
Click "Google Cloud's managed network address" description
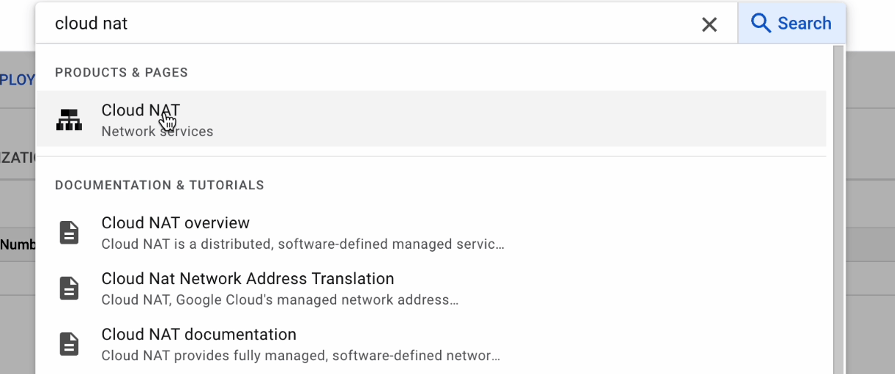(280, 300)
